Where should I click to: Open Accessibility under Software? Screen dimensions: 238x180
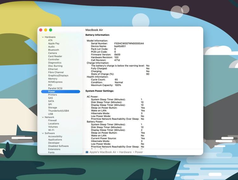(x=55, y=137)
